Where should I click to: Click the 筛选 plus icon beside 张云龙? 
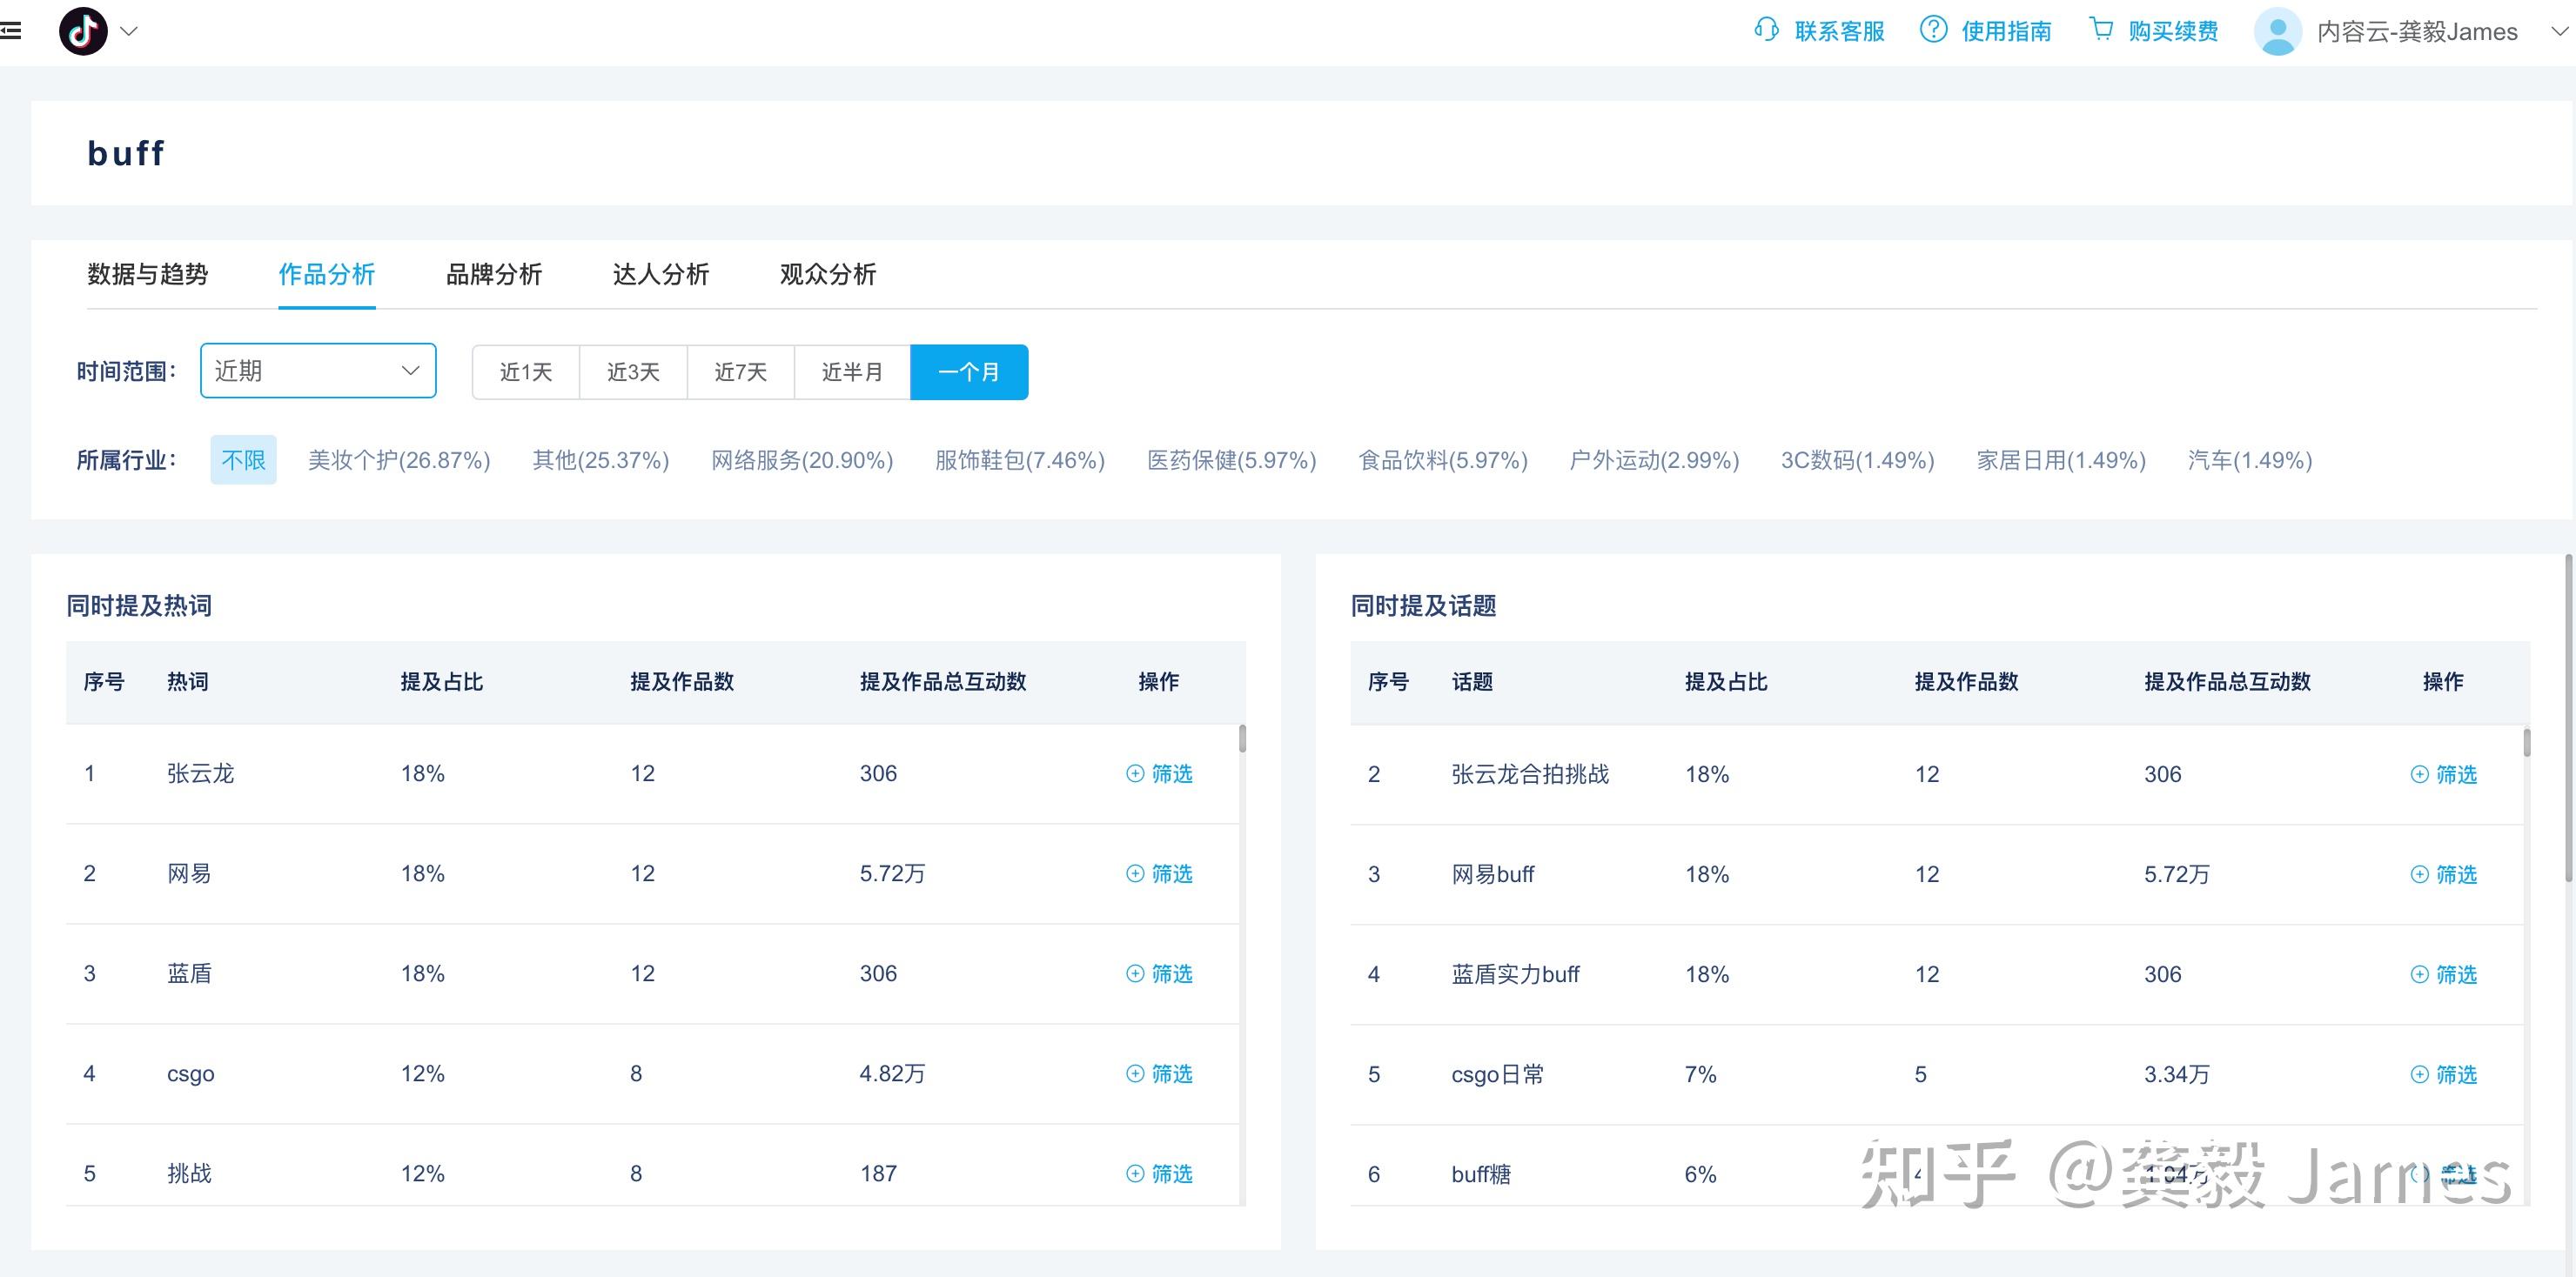coord(1134,773)
